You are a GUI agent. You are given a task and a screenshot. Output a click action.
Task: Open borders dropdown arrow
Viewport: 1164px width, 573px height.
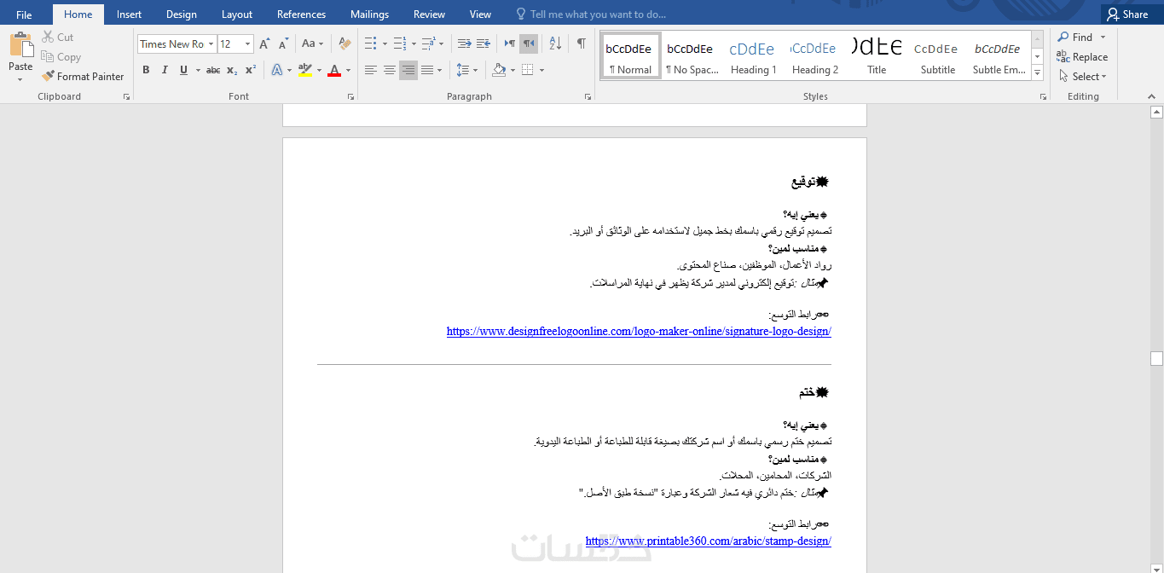coord(541,70)
